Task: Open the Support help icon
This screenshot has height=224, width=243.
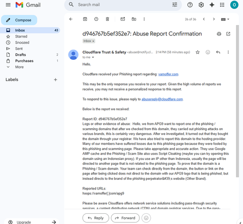Action: (x=190, y=5)
